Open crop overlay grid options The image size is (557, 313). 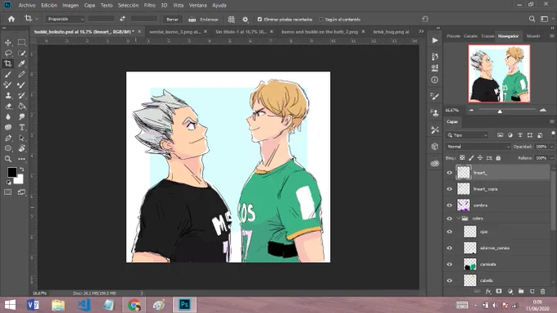(231, 20)
